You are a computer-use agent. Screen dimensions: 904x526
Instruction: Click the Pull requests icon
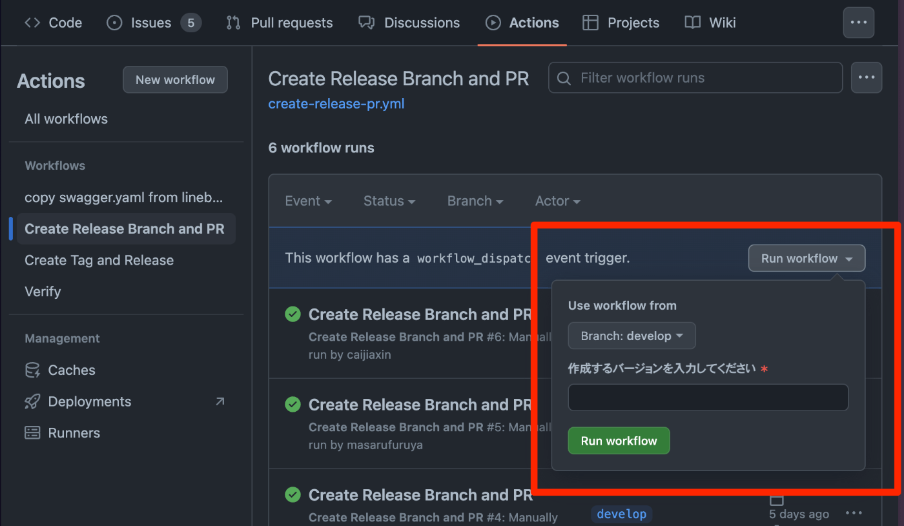coord(233,23)
